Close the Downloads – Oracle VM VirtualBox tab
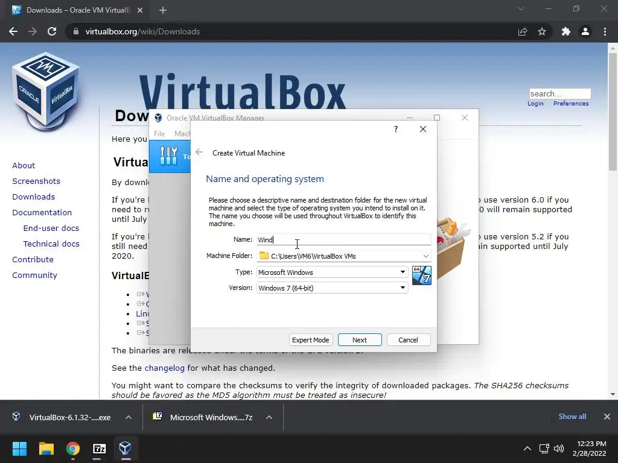The width and height of the screenshot is (618, 463). pyautogui.click(x=140, y=10)
